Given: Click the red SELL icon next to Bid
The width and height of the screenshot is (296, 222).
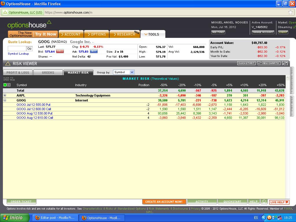Looking at the screenshot, I should click(60, 51).
